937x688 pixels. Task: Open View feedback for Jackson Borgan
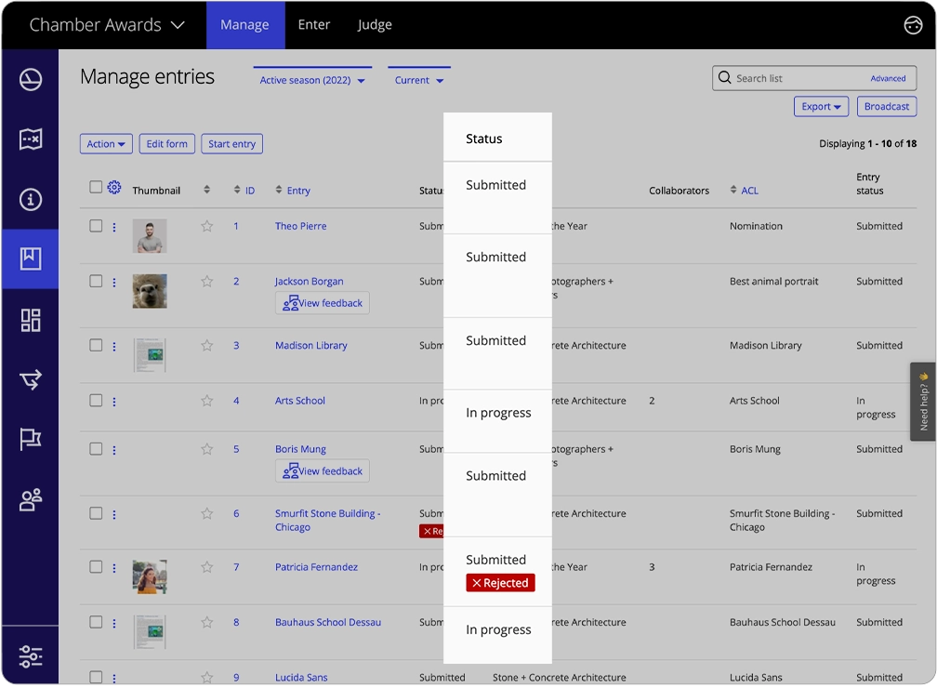pyautogui.click(x=322, y=302)
